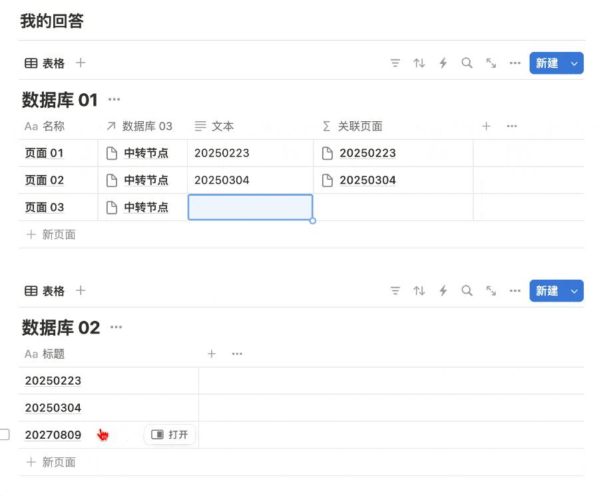Expand the 新建 dropdown arrow in 数据库 02
Viewport: 609px width, 496px height.
pos(574,291)
